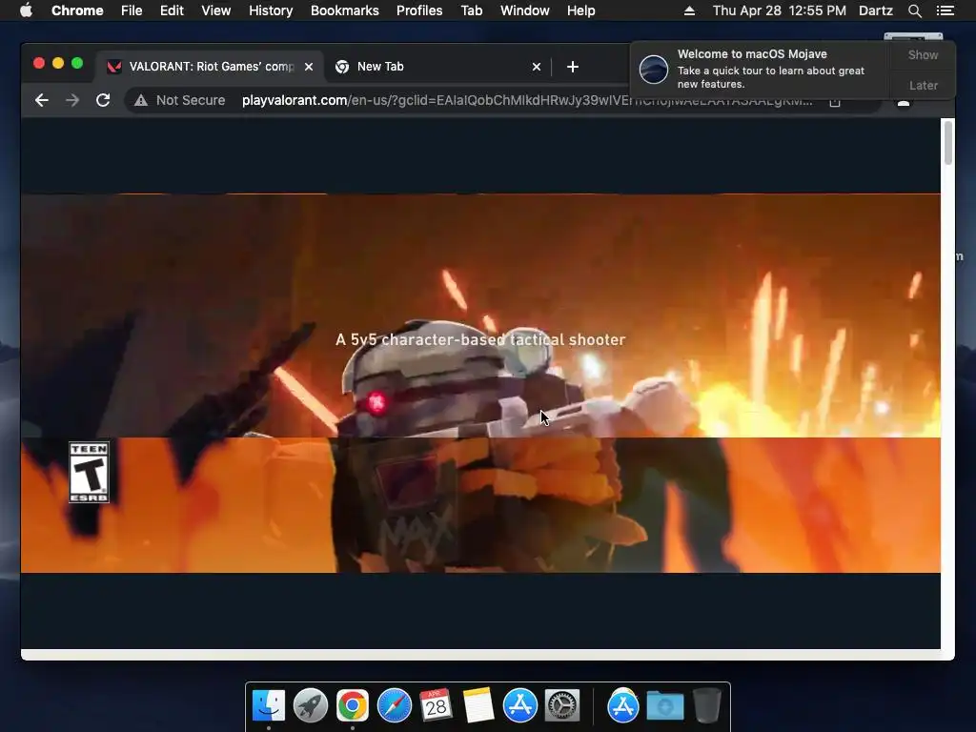Open the Bookmarks menu
The image size is (976, 732).
coord(344,10)
